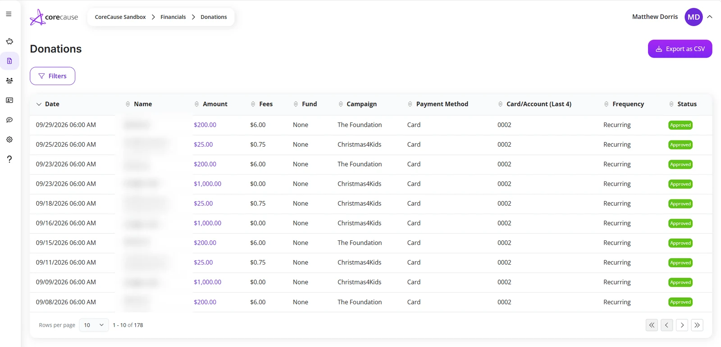Viewport: 721px width, 347px height.
Task: Click '1 - 10 of 178' pagination text
Action: pyautogui.click(x=128, y=325)
